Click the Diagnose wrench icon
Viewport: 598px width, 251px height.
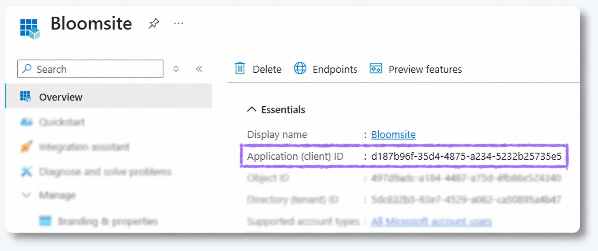26,171
